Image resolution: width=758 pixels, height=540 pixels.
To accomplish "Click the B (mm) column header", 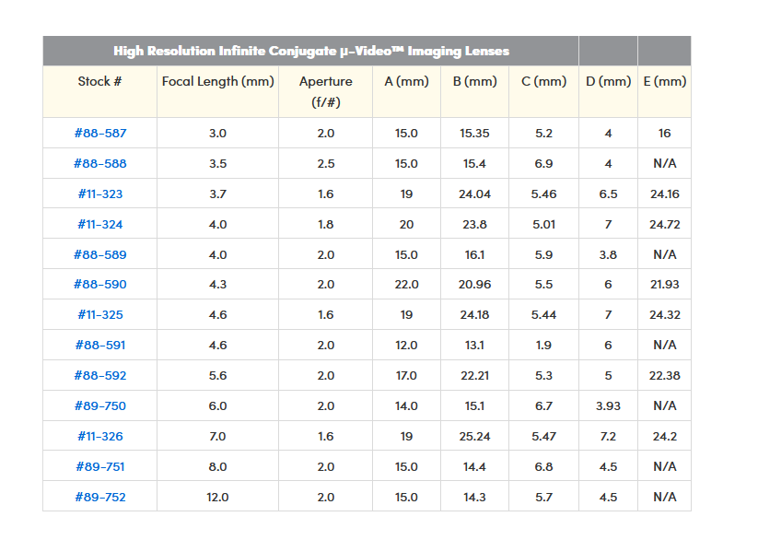I will pyautogui.click(x=475, y=81).
